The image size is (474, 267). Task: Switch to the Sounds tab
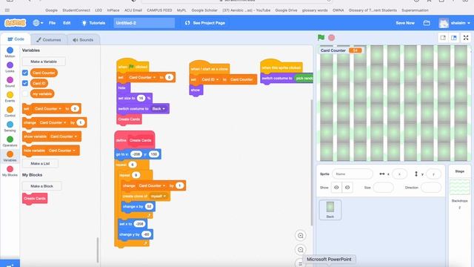pyautogui.click(x=83, y=39)
